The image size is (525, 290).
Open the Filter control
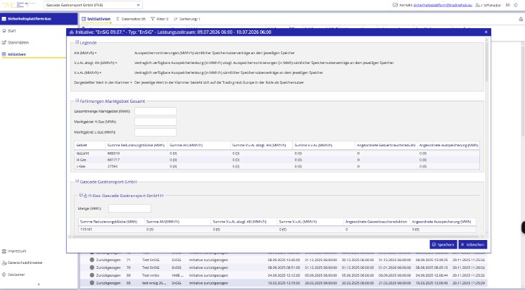click(x=159, y=19)
